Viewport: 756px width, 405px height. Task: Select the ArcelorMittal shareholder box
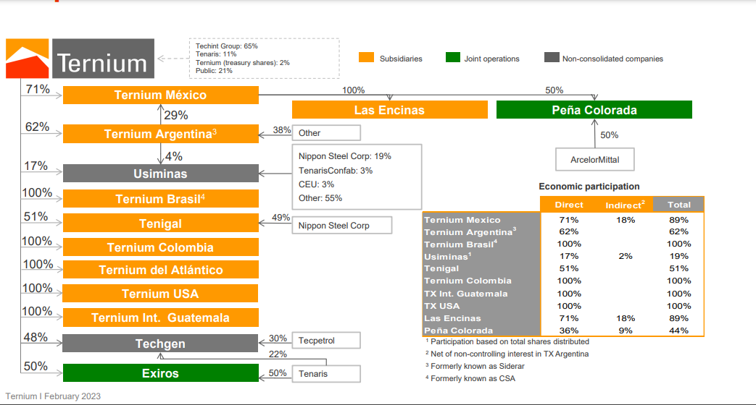594,159
